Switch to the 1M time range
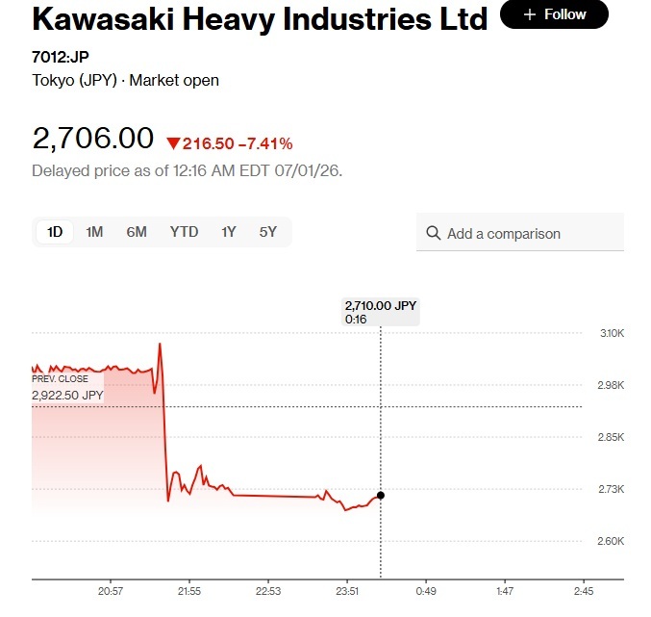 [94, 232]
